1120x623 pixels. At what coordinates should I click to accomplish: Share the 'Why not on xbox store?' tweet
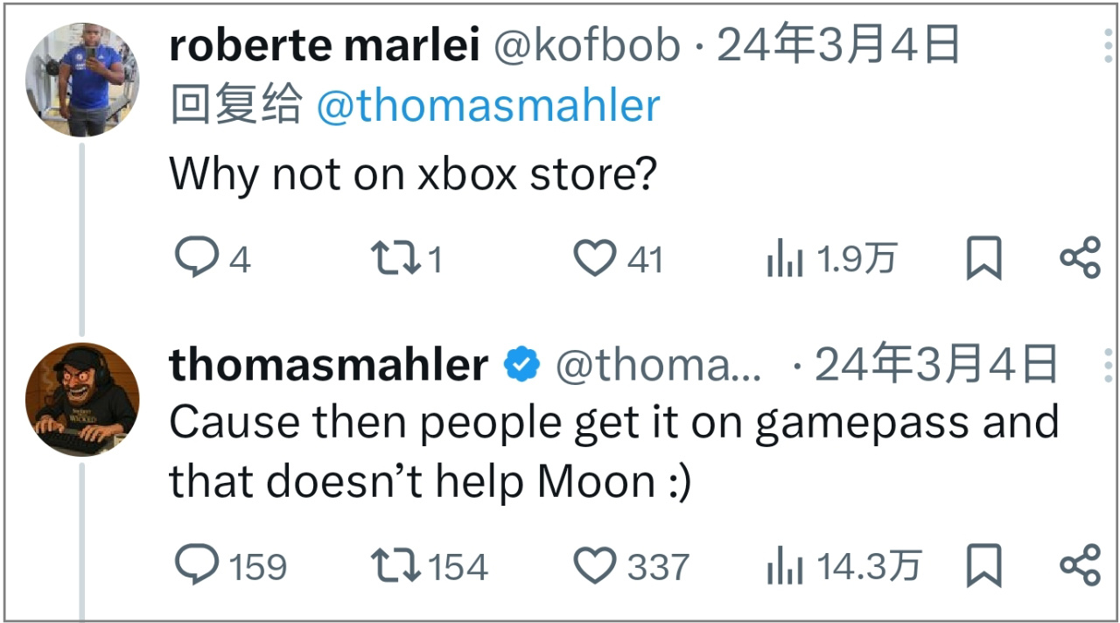[1080, 259]
